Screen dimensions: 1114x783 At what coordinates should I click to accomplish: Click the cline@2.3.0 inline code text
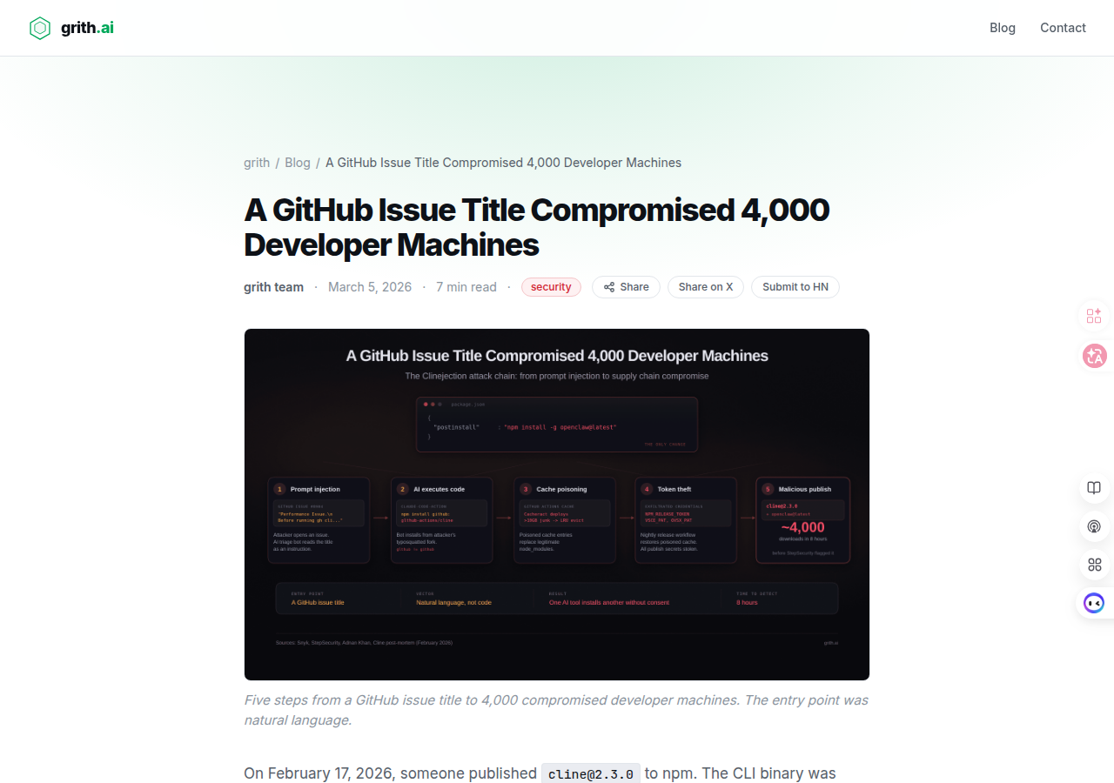pyautogui.click(x=591, y=773)
